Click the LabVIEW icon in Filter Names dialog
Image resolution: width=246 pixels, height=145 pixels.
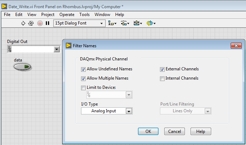coord(69,45)
